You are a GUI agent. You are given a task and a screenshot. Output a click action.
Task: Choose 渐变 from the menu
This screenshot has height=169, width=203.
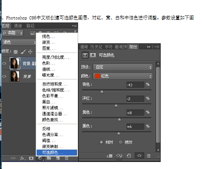click(57, 42)
